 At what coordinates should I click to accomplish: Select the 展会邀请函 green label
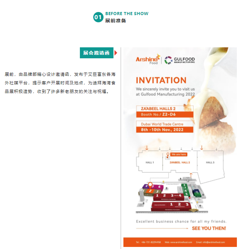point(97,53)
